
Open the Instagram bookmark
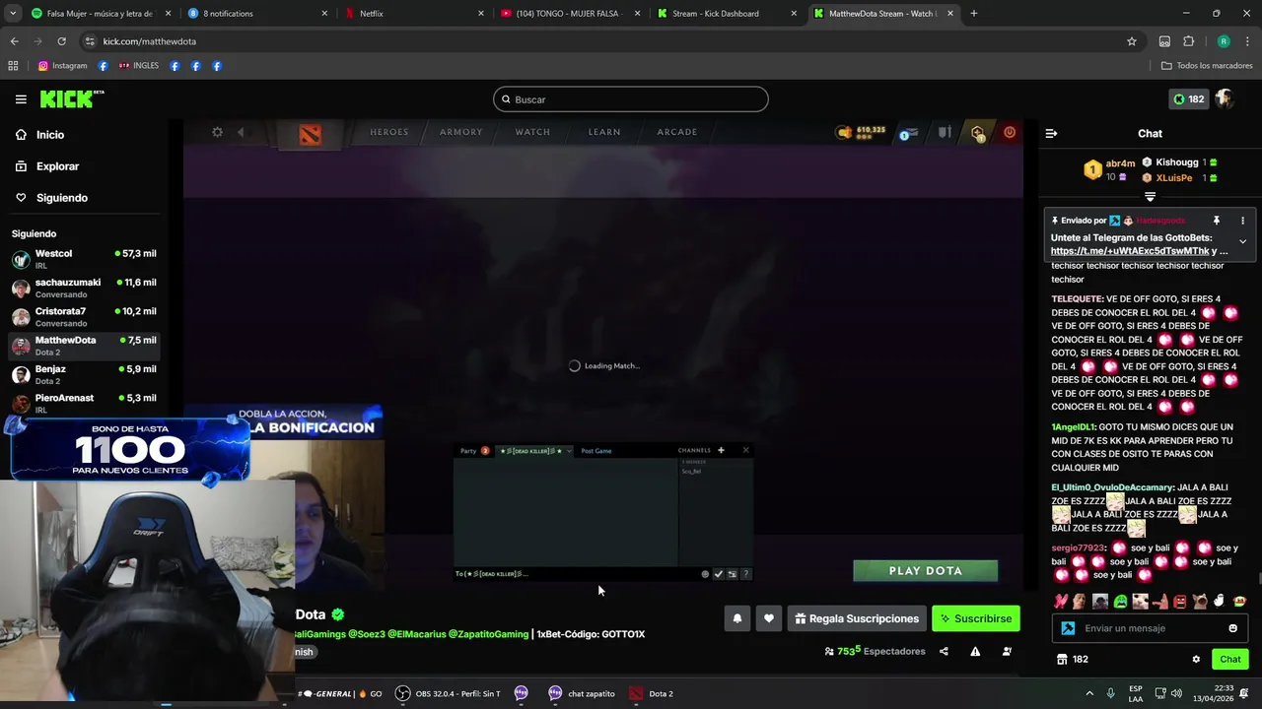click(62, 66)
